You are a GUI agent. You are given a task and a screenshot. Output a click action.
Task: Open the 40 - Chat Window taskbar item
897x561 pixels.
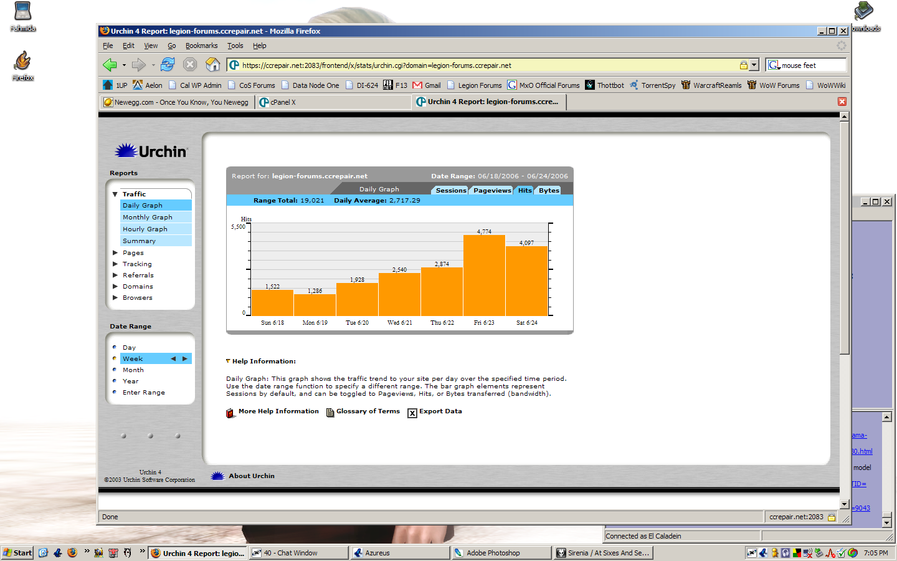(298, 553)
